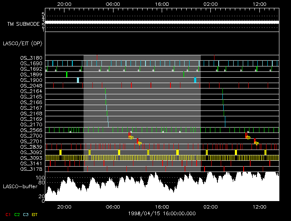Click the red C1 legend entry
291x221 pixels.
8,214
